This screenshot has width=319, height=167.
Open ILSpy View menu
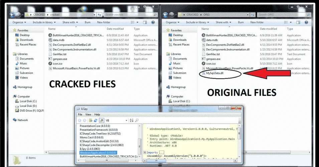pyautogui.click(x=88, y=115)
